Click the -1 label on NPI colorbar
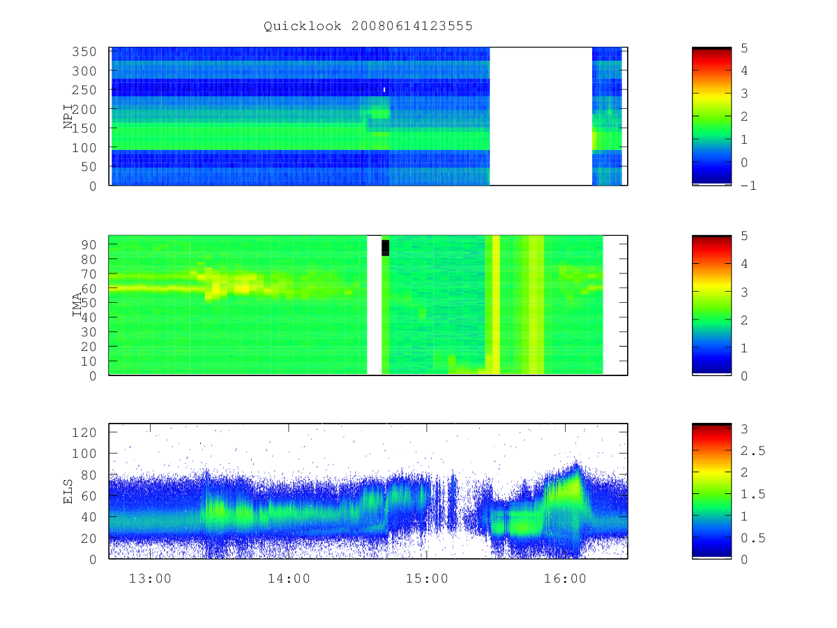837x628 pixels. (x=748, y=186)
